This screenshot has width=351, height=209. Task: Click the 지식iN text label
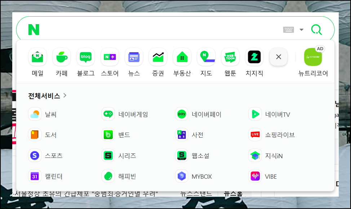point(274,156)
